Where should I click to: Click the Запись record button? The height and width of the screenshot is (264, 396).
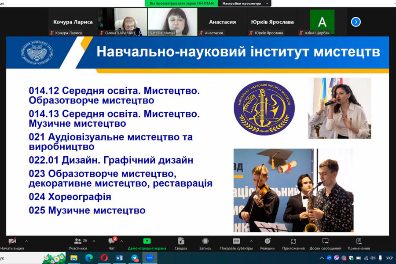point(205,244)
